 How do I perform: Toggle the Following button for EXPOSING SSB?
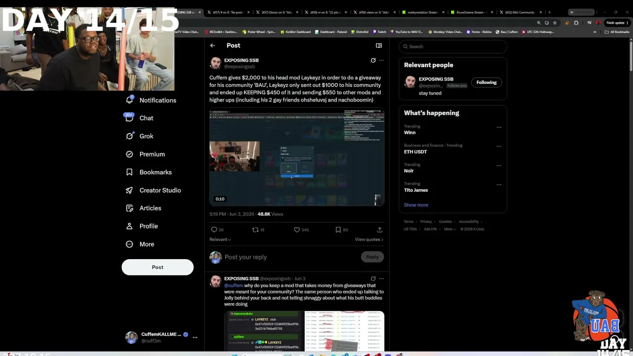click(486, 83)
